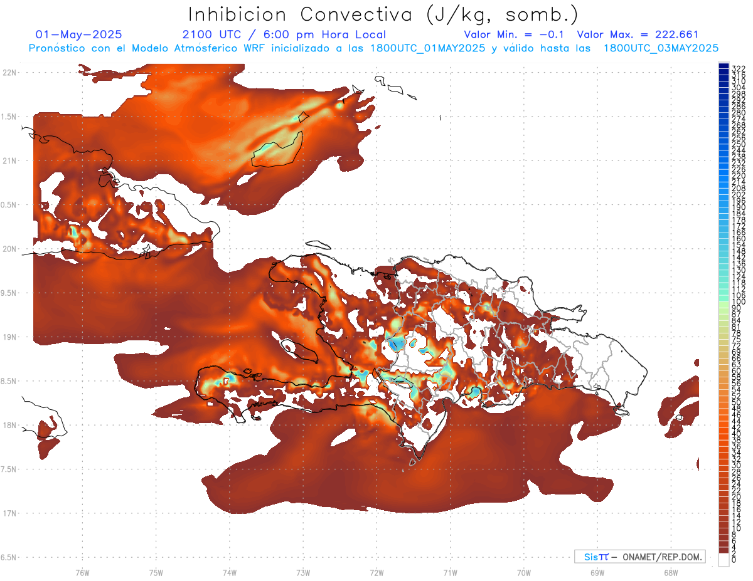Click the "18N" latitude label
753x581 pixels.
click(x=9, y=425)
